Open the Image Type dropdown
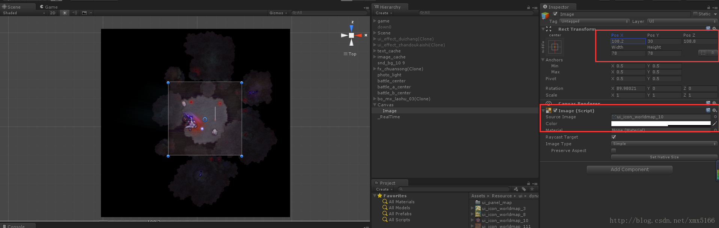The image size is (719, 228). 664,144
